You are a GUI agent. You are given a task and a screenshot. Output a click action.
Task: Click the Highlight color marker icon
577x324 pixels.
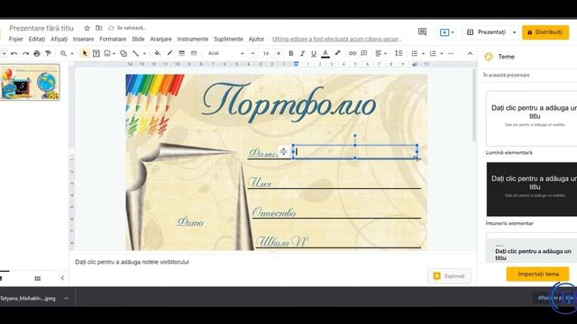coord(337,53)
